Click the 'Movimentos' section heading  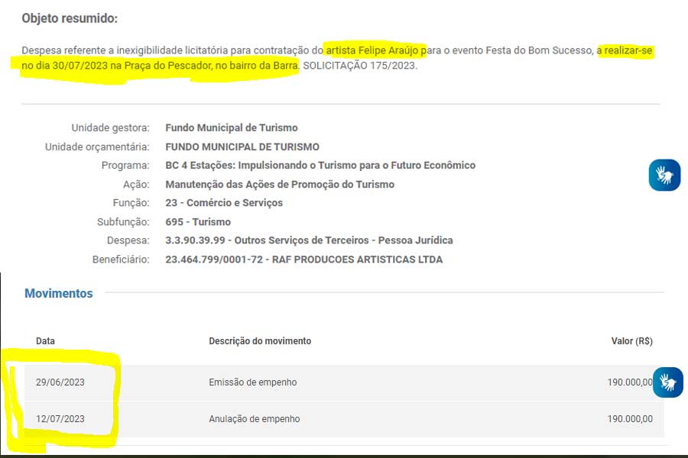[x=58, y=293]
